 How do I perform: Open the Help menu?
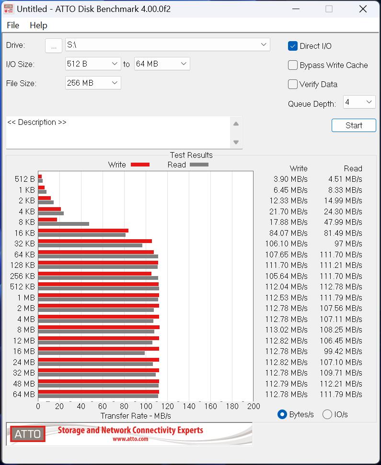point(38,25)
